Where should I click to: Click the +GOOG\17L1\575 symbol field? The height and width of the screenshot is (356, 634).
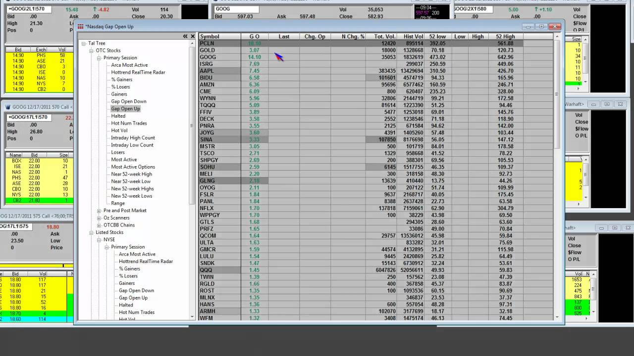click(x=16, y=226)
